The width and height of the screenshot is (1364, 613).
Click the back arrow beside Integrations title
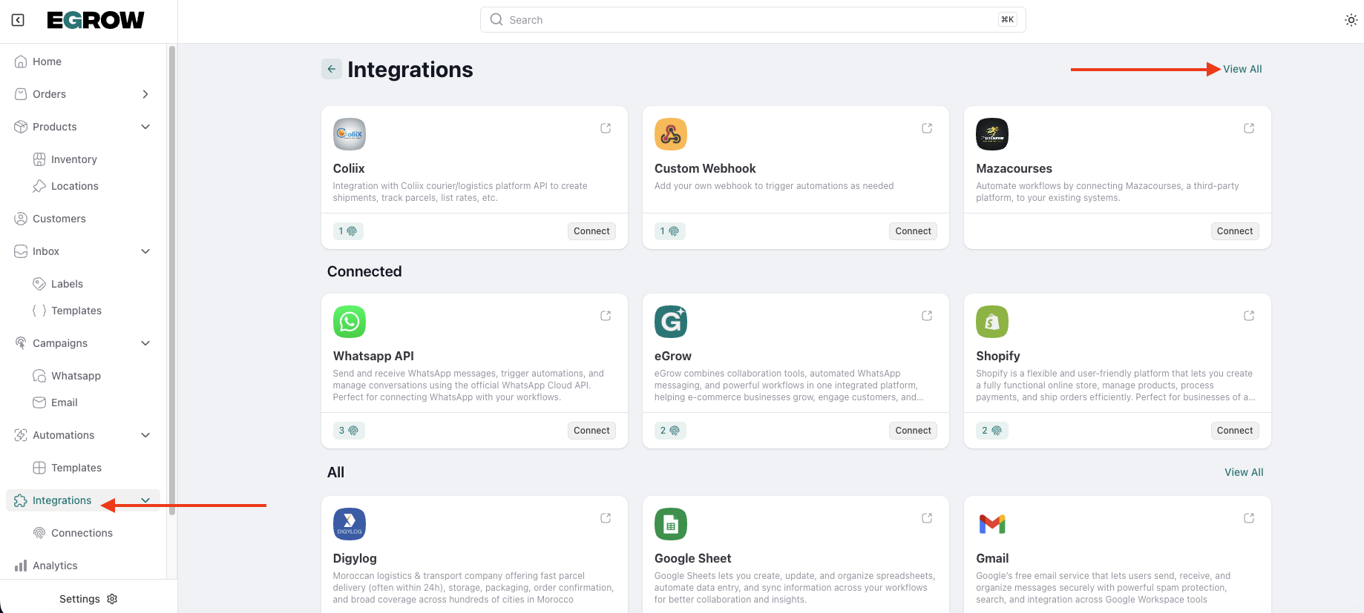pos(332,69)
